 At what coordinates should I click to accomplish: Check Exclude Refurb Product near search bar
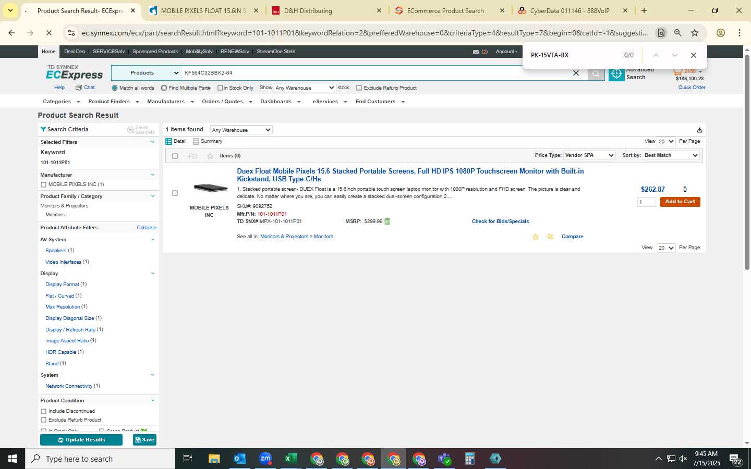click(x=359, y=88)
